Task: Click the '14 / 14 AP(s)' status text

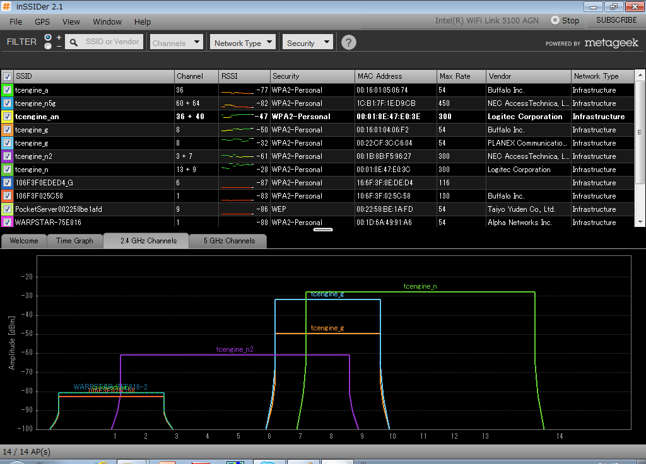Action: tap(26, 451)
